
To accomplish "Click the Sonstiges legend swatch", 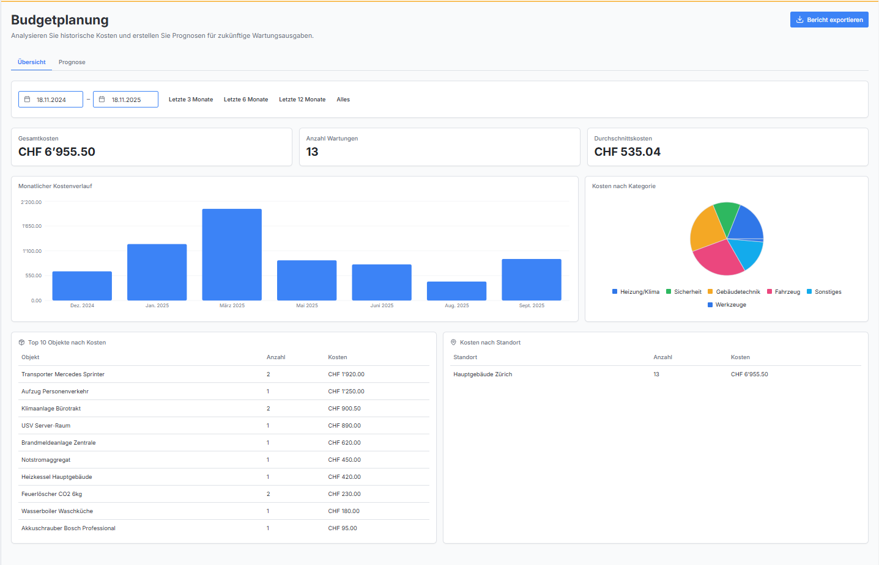I will [809, 291].
